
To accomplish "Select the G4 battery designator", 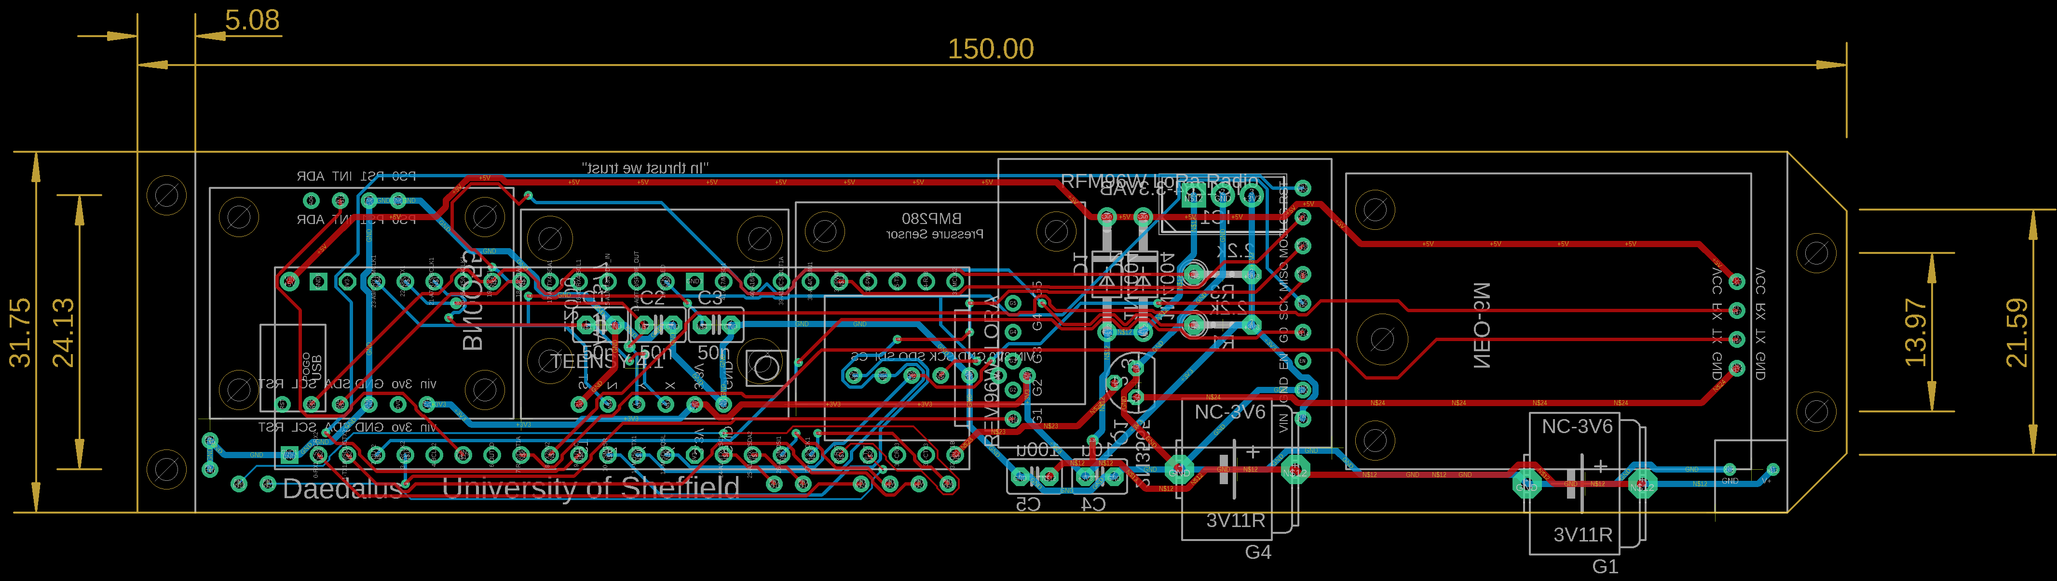I will pos(1258,552).
